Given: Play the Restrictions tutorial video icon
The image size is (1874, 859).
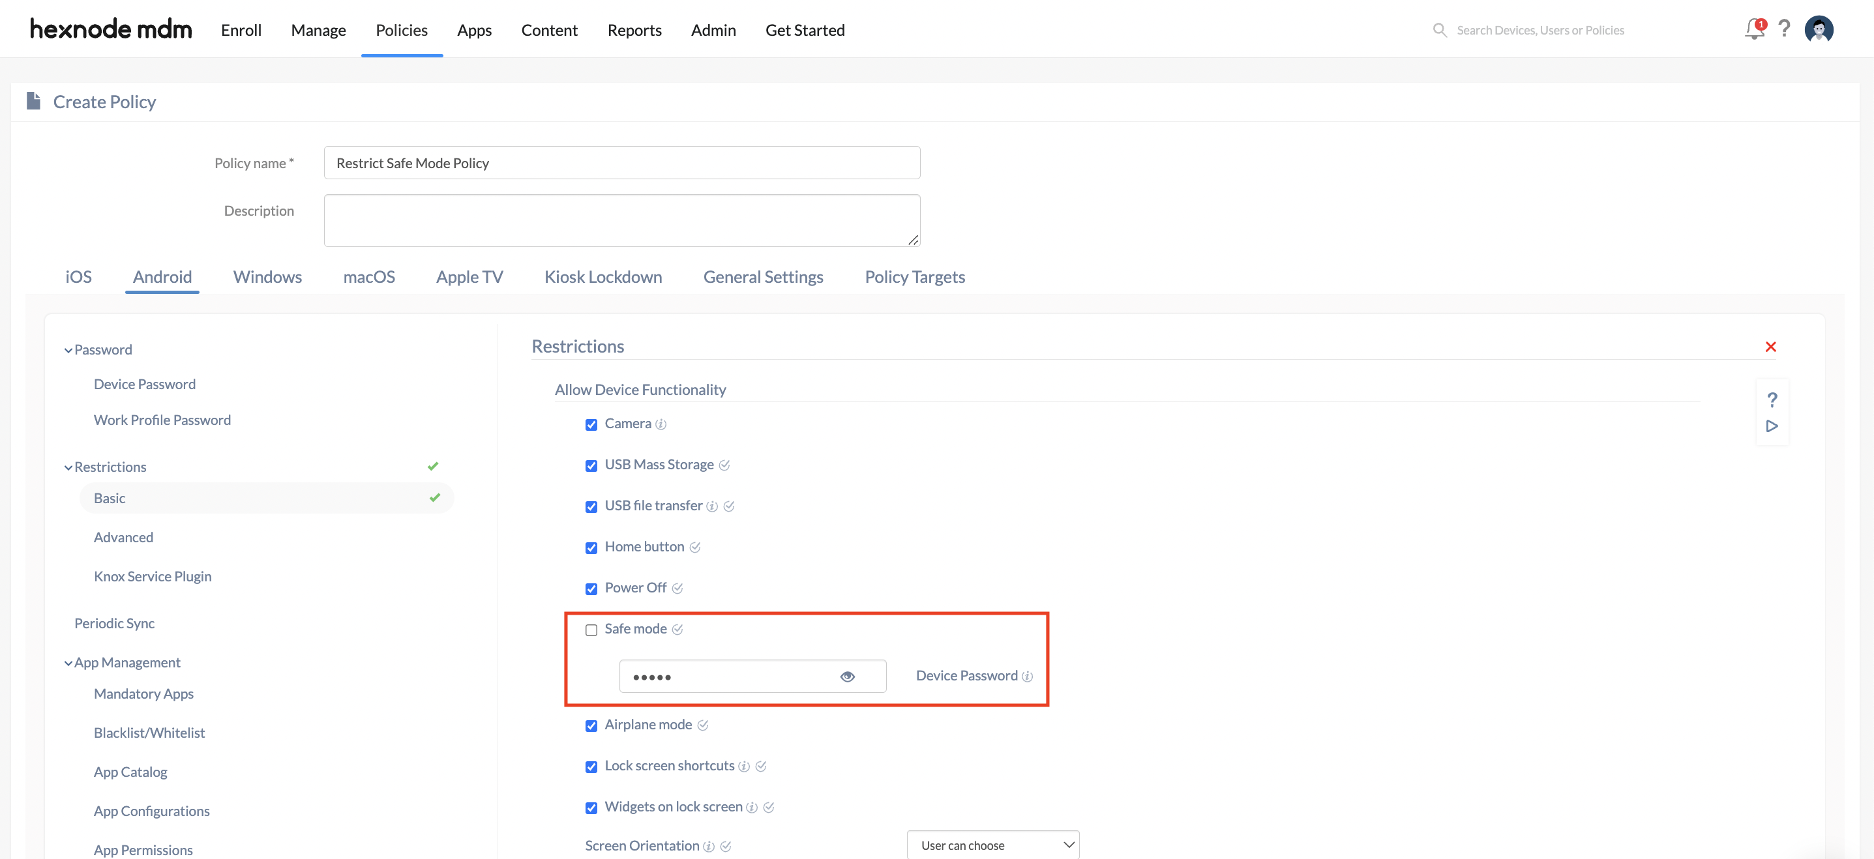Looking at the screenshot, I should point(1772,426).
